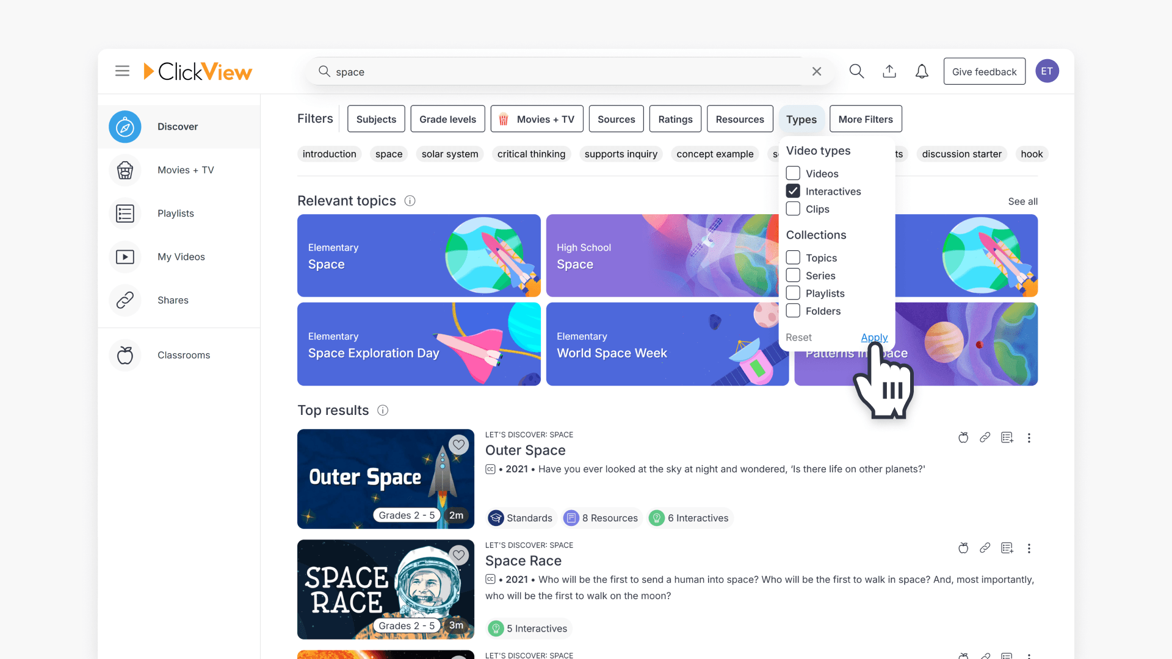
Task: Expand the More Filters options
Action: 865,118
